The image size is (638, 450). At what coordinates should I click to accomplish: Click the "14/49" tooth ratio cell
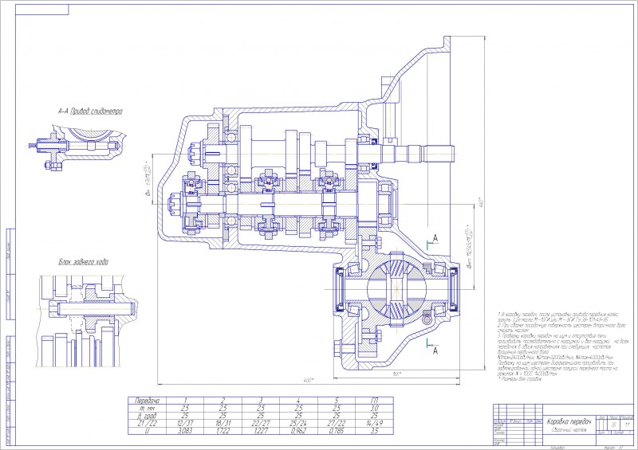coord(375,423)
